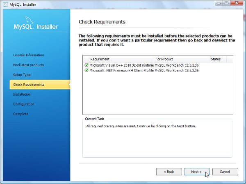Click the prerequisites met message text
This screenshot has height=184, width=246.
(x=141, y=126)
